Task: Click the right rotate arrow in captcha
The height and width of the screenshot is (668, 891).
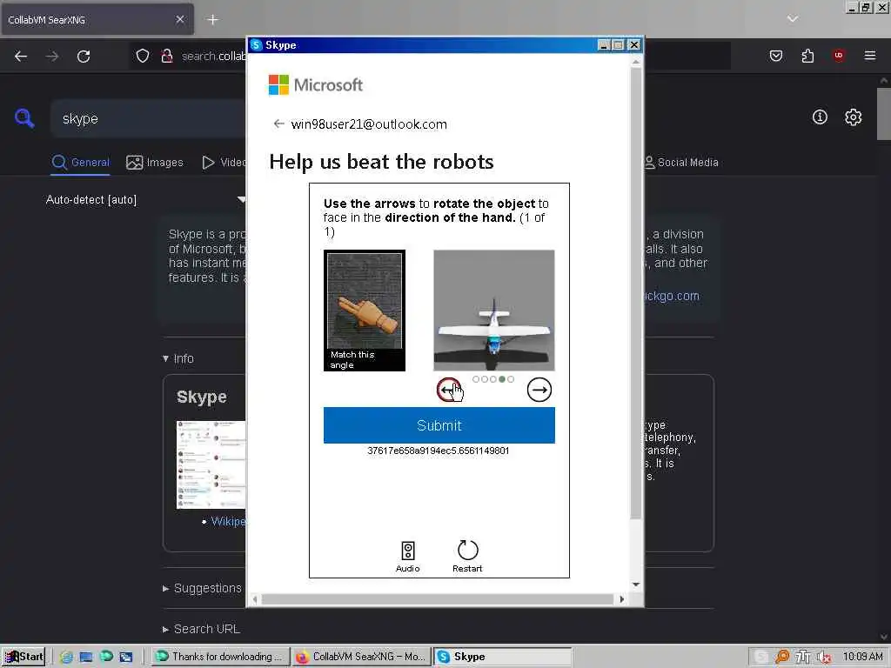Action: [x=539, y=390]
